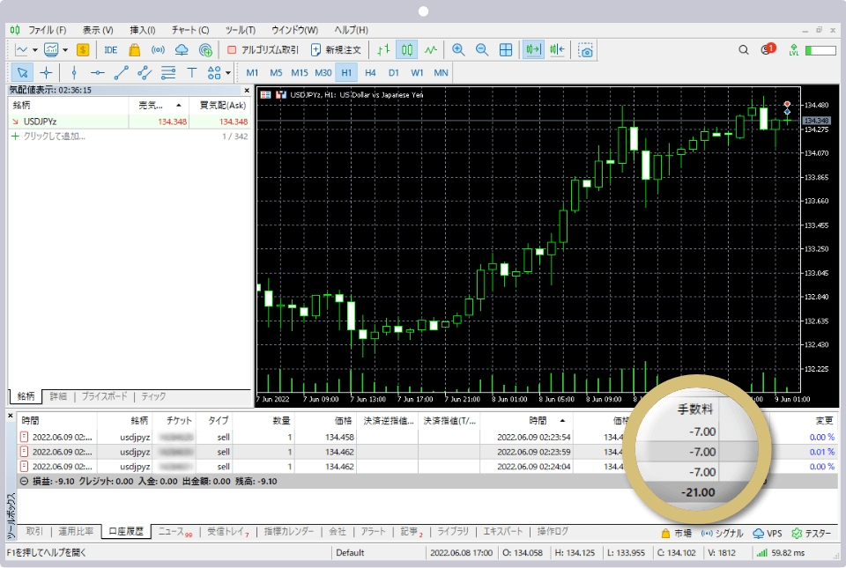Open chat notifications icon with red badge
846x568 pixels.
(768, 49)
